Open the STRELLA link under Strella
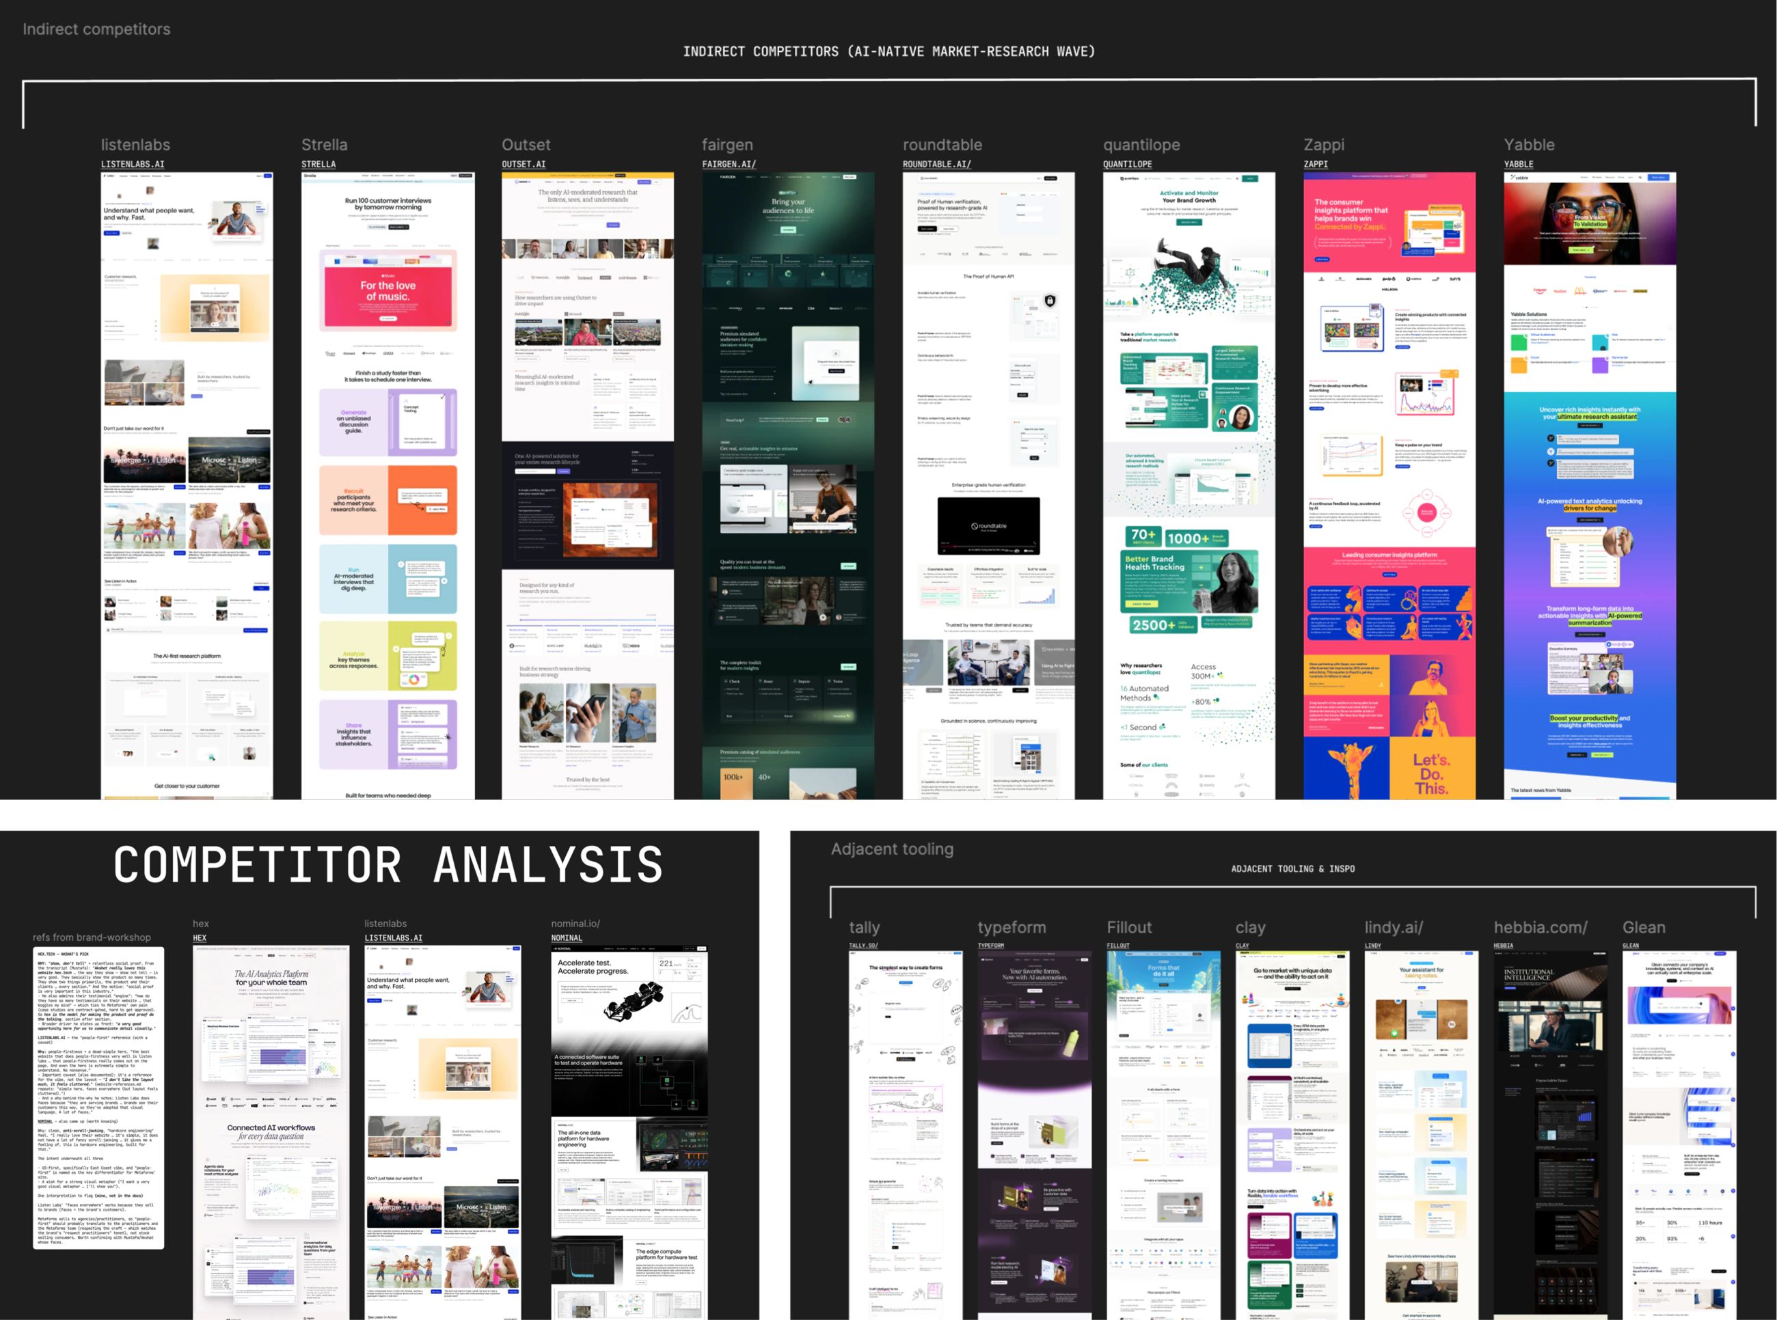The image size is (1777, 1320). pos(318,165)
